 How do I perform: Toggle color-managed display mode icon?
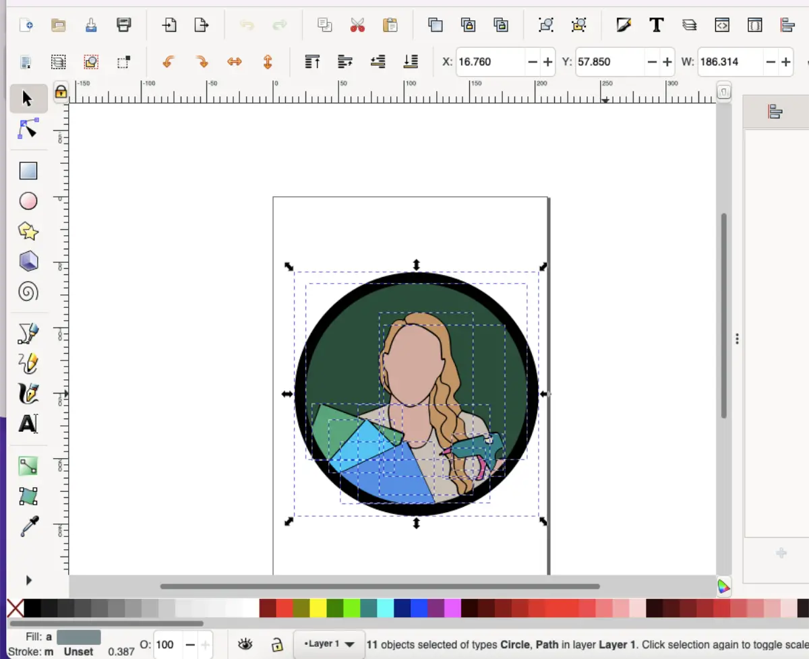pos(723,586)
